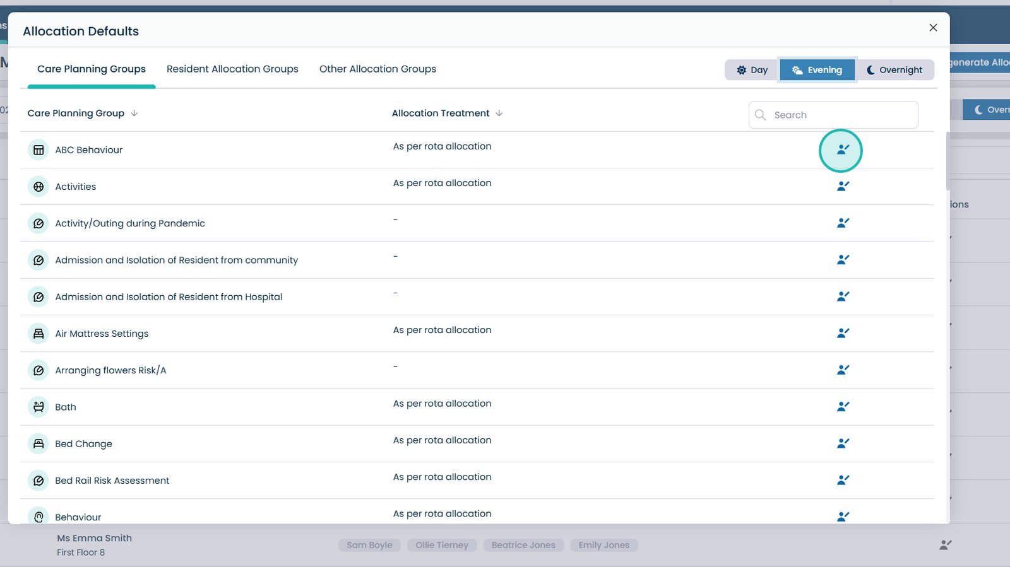Click the Activity/Outing during Pandemic group icon
1010x567 pixels.
click(x=39, y=223)
